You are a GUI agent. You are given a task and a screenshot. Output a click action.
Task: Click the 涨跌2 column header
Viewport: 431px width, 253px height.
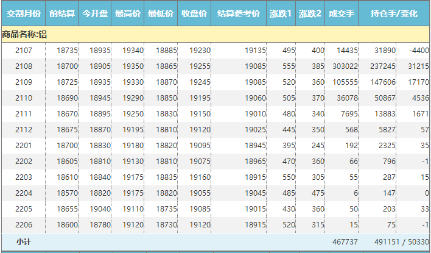310,13
